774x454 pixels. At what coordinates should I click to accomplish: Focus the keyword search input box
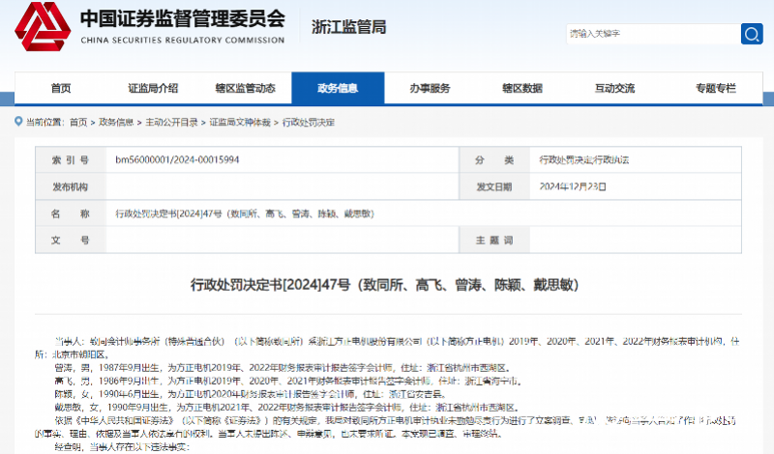651,34
